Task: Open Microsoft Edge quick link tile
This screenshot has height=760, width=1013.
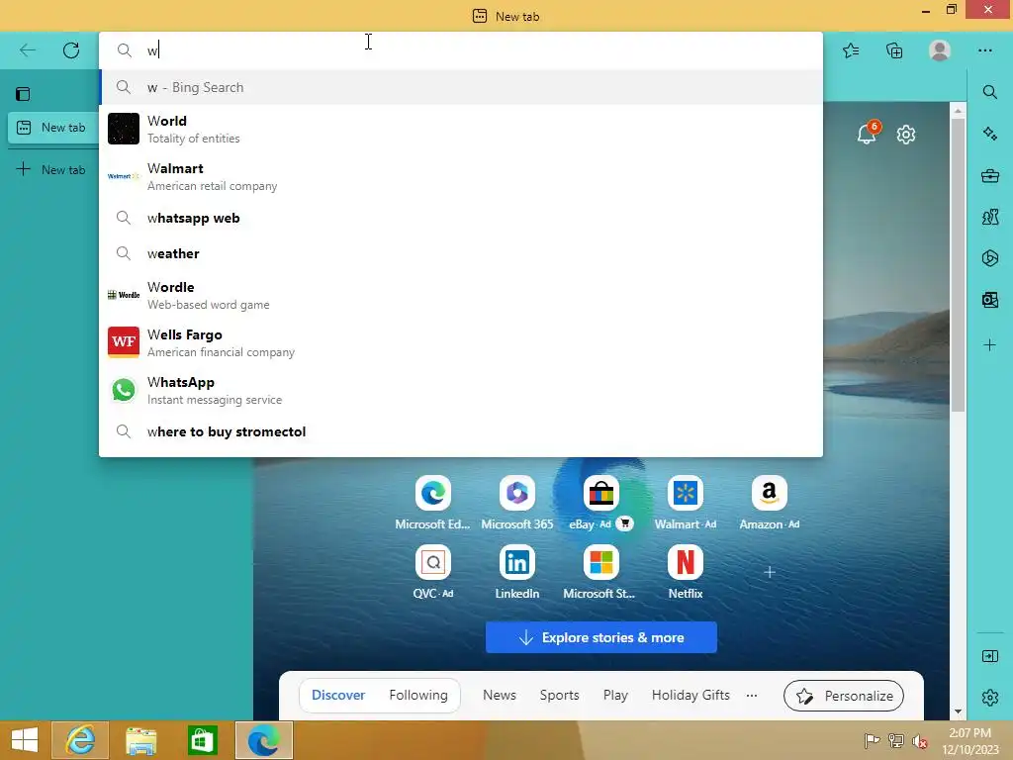Action: click(433, 503)
